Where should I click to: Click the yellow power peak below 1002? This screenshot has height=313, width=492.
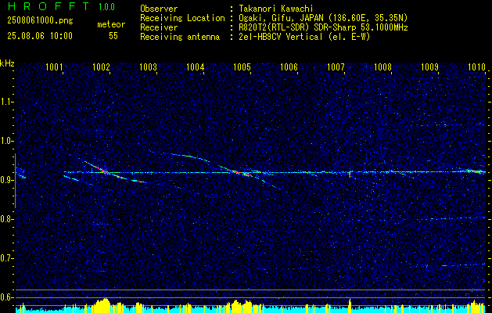click(102, 304)
